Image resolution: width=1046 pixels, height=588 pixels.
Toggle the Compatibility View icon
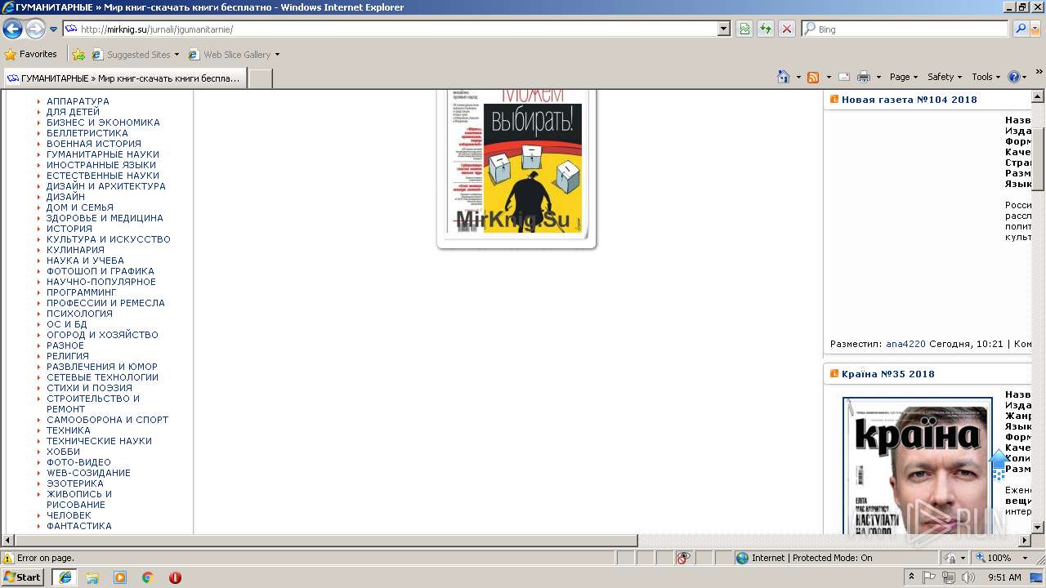coord(744,29)
